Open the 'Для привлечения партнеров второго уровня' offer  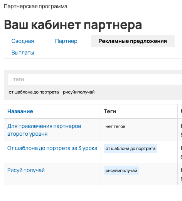coord(44,130)
